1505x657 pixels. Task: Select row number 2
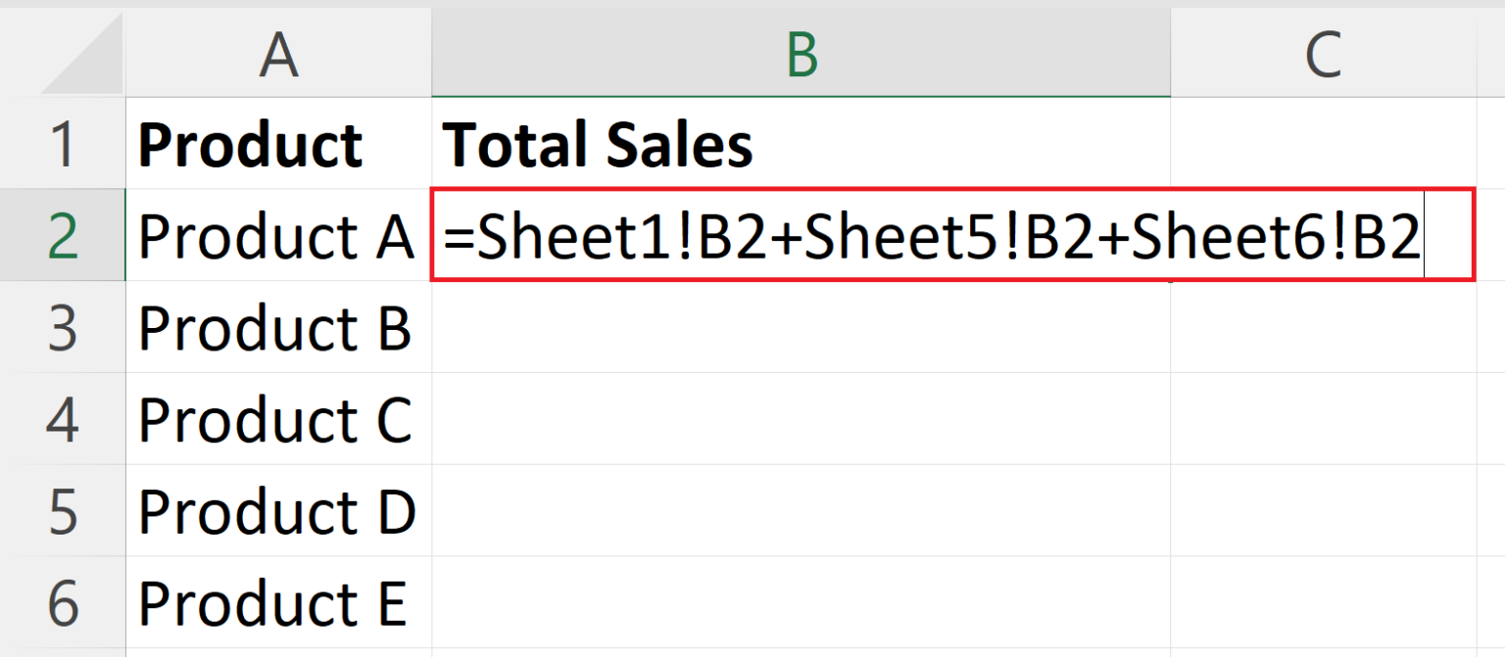61,235
